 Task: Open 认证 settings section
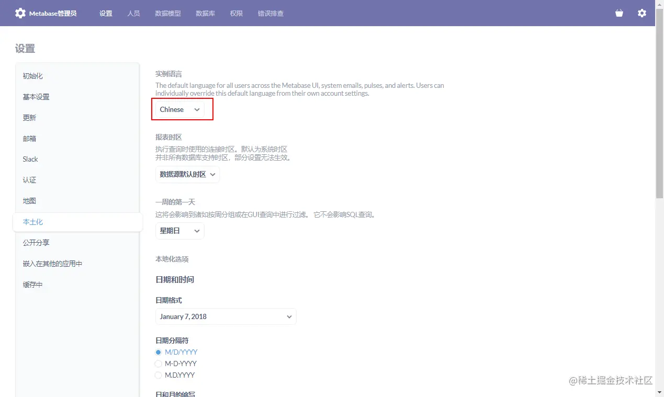[x=77, y=180]
